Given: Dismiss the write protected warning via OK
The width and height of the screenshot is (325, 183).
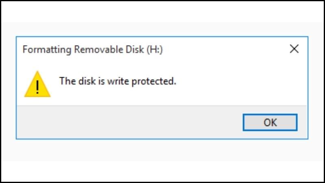Looking at the screenshot, I should coord(270,122).
